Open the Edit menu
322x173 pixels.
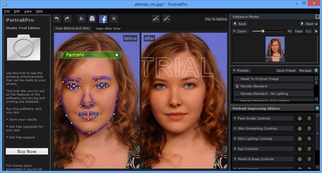click(17, 11)
